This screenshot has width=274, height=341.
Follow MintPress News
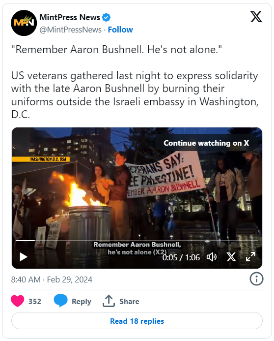click(120, 30)
